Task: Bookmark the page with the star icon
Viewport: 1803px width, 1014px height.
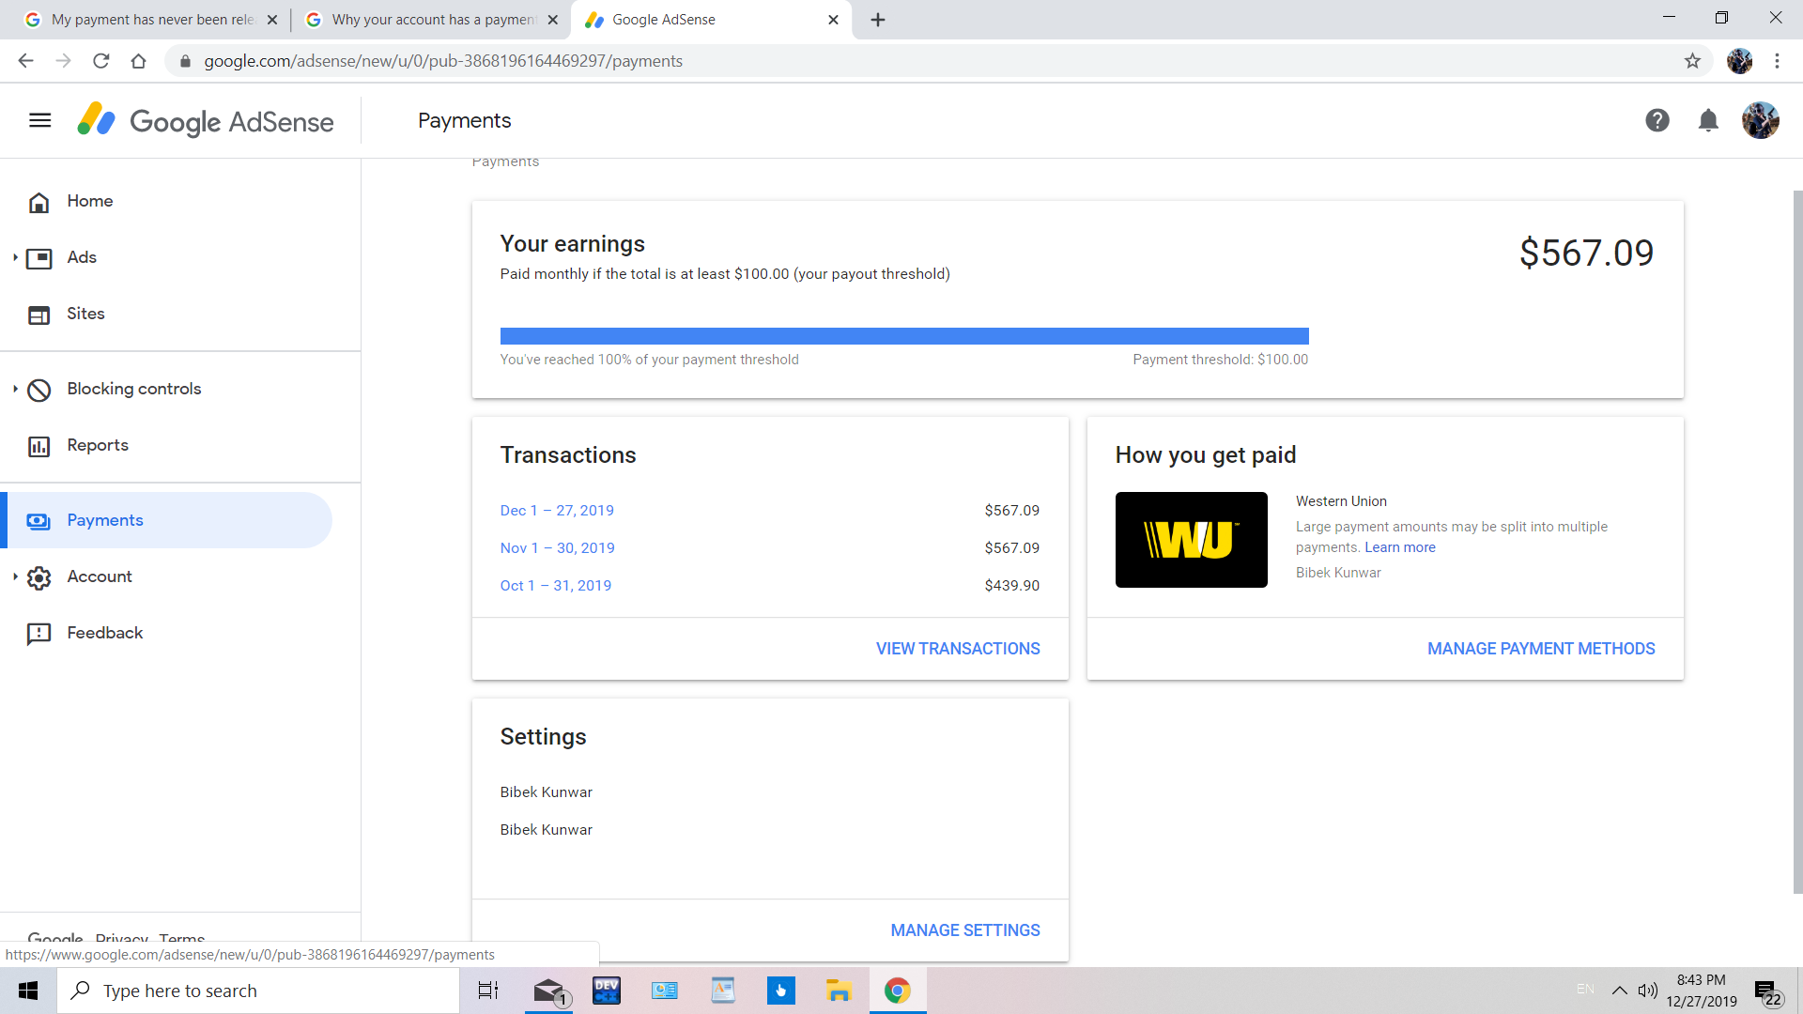Action: coord(1692,61)
